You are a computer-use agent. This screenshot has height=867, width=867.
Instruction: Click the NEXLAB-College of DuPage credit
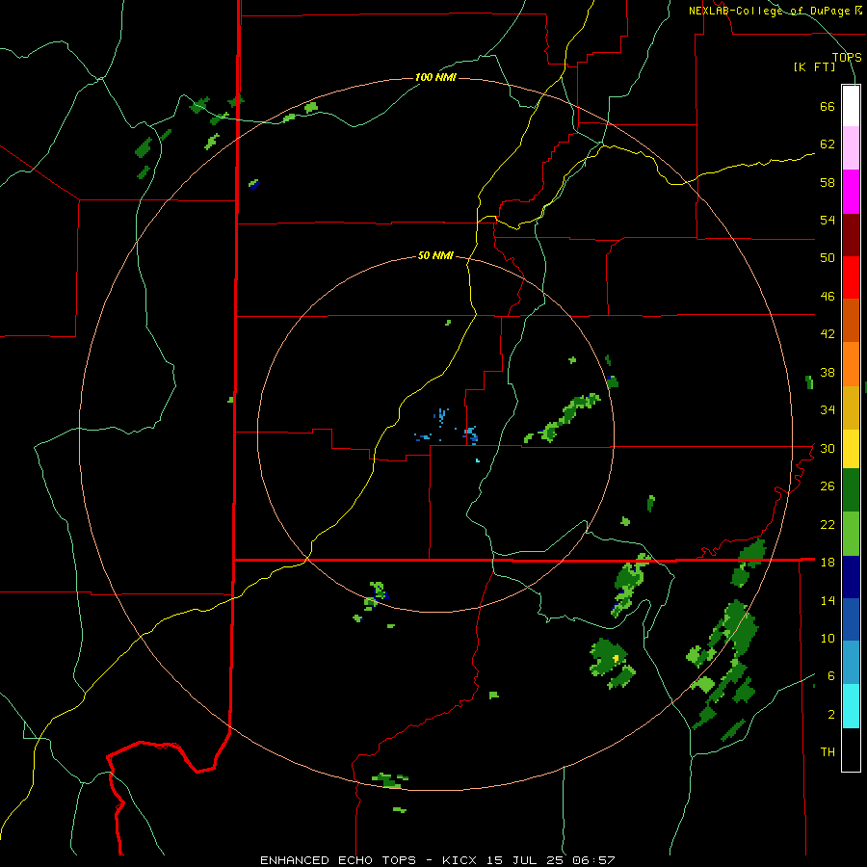point(777,11)
